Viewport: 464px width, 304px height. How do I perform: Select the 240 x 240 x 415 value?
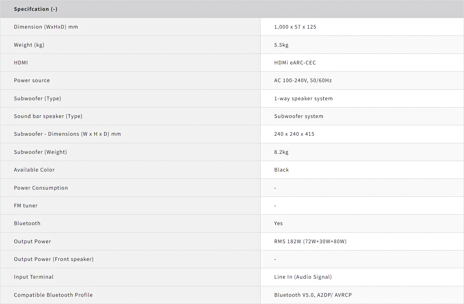click(x=294, y=134)
